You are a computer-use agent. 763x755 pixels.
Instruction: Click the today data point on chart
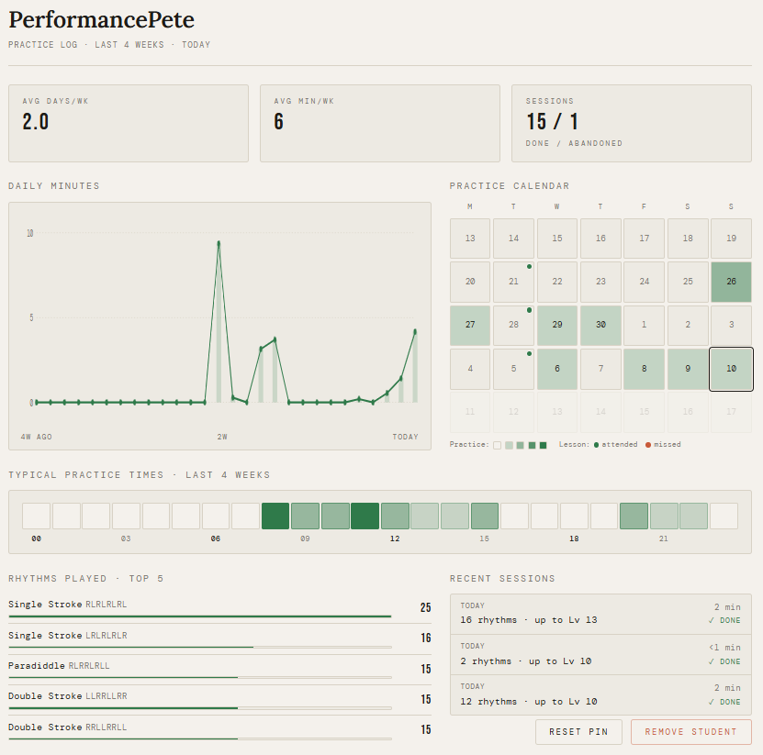(415, 331)
